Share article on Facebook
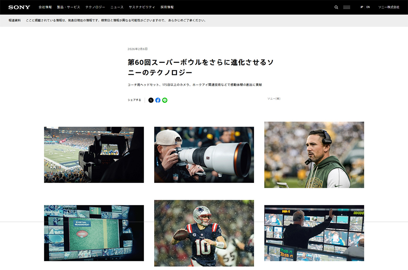The height and width of the screenshot is (270, 408). (158, 100)
